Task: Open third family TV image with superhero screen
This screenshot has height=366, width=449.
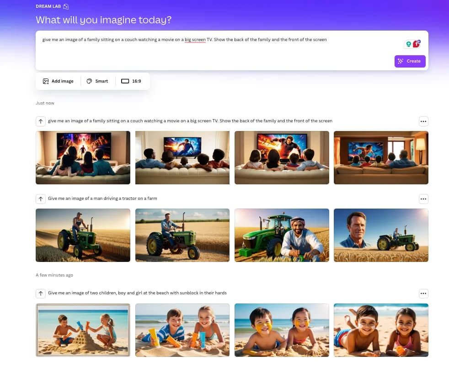Action: pos(282,158)
